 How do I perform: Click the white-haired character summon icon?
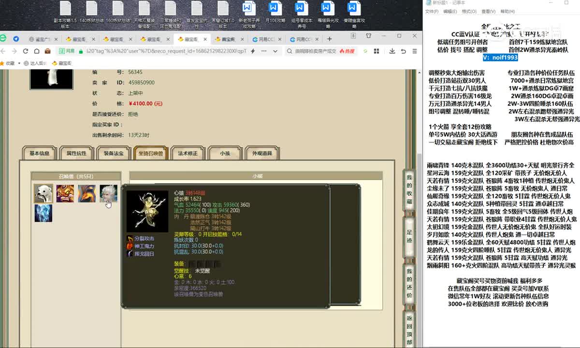point(108,193)
